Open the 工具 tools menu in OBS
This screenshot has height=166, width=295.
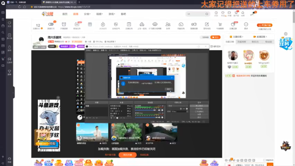(135, 50)
